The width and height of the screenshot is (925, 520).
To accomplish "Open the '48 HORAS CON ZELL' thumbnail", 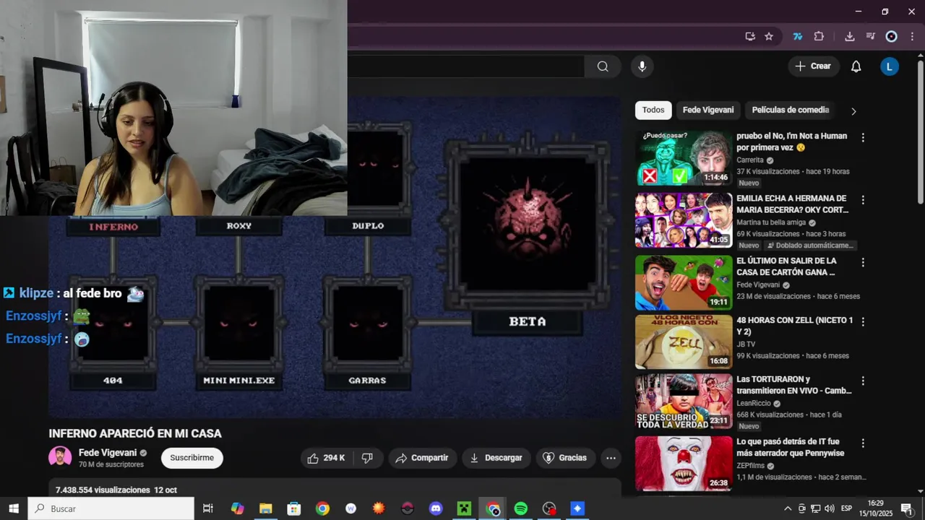I will 684,342.
